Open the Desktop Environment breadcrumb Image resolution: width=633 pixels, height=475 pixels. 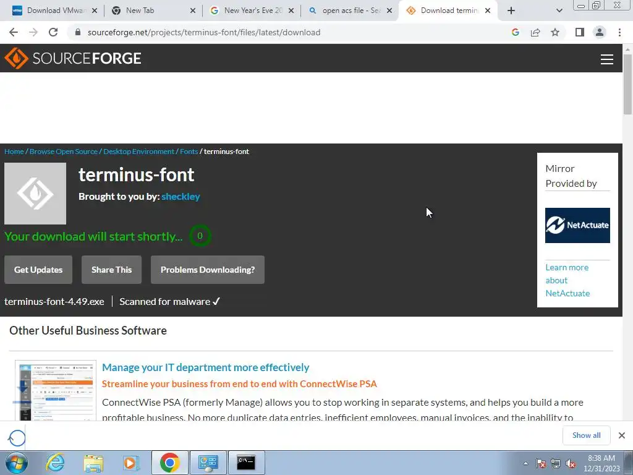point(138,152)
